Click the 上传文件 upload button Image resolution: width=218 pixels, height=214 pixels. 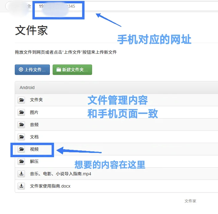(x=32, y=70)
